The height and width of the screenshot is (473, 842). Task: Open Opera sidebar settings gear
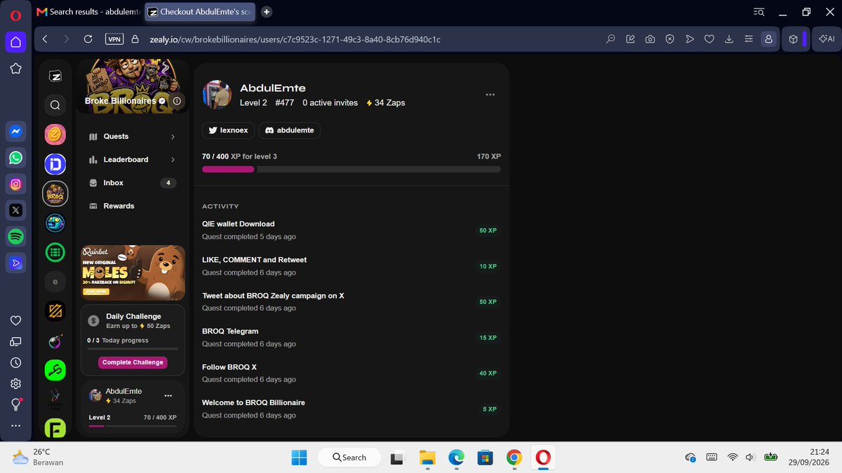pyautogui.click(x=15, y=384)
